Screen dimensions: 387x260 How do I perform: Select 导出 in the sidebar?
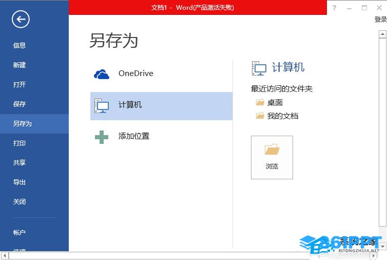click(20, 182)
